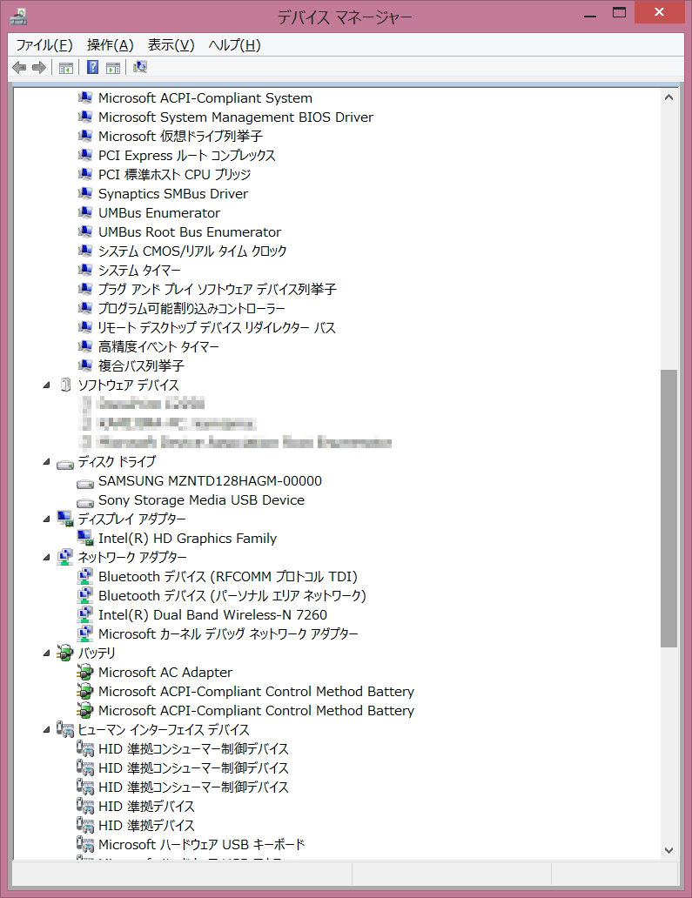
Task: Click the Device Manager title bar icon
Action: (x=18, y=17)
